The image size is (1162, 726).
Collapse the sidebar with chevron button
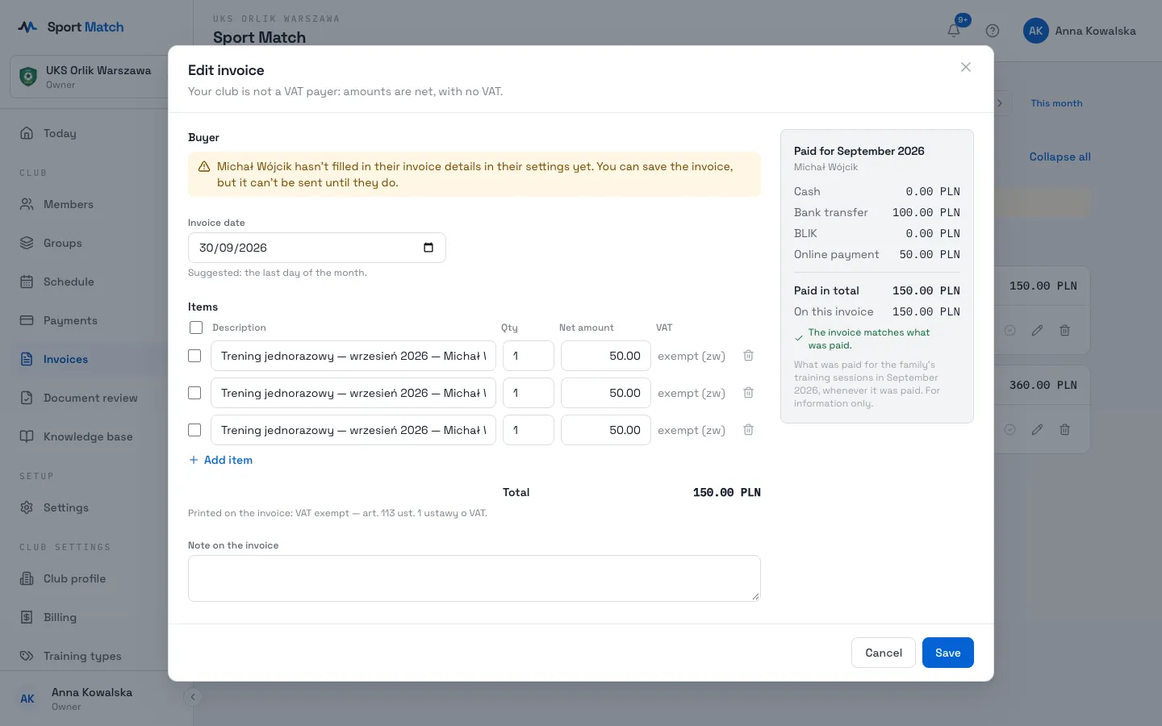coord(192,697)
